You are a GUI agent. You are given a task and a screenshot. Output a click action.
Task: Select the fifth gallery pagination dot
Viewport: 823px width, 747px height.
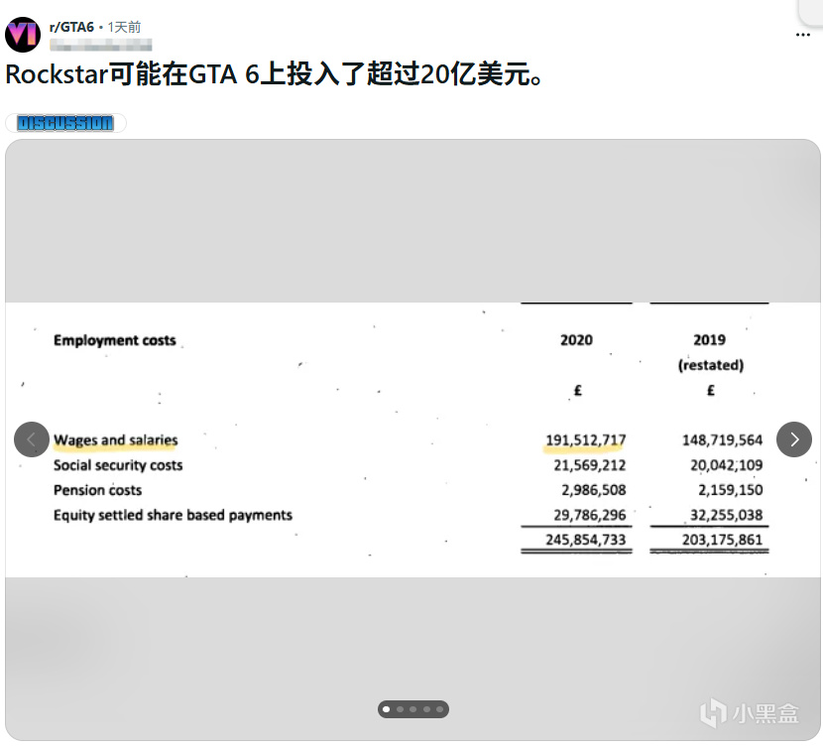[440, 709]
